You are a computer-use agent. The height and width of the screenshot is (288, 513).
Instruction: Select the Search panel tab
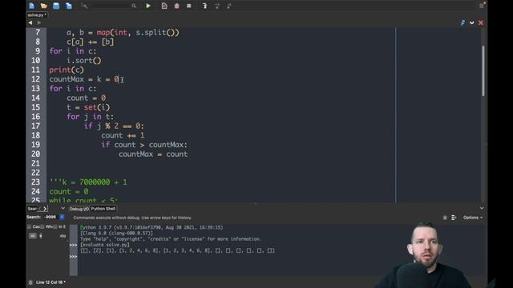click(32, 209)
